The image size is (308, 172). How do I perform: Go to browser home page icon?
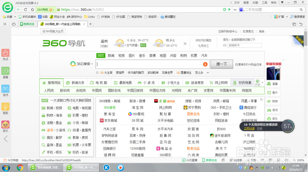(32, 10)
